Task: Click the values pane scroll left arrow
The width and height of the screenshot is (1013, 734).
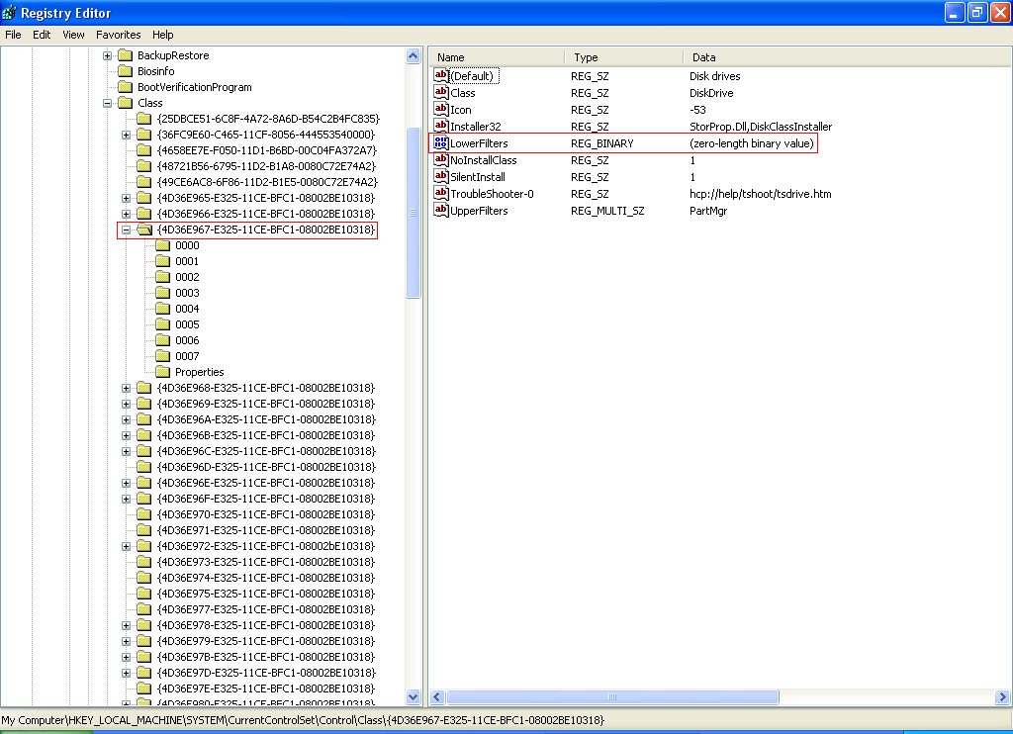Action: click(x=437, y=696)
